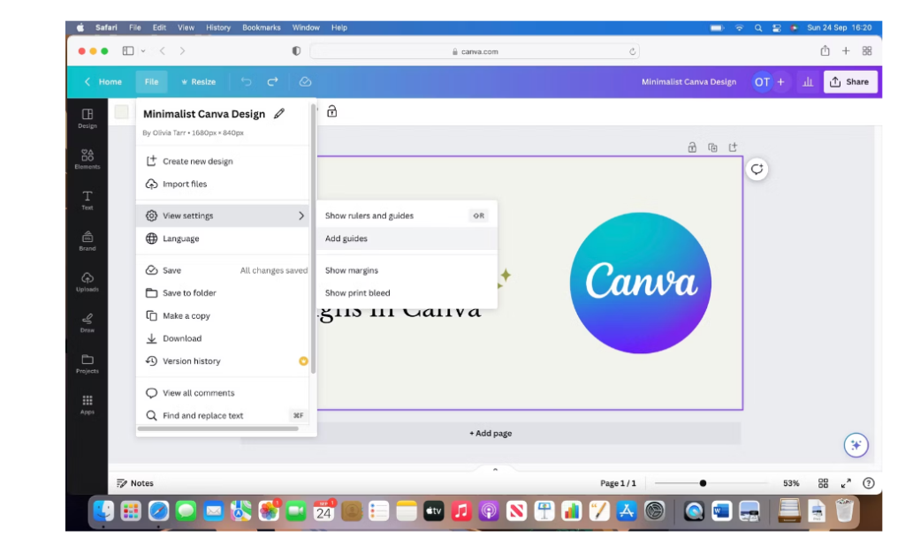Select Make a copy
Image resolution: width=905 pixels, height=560 pixels.
(223, 316)
